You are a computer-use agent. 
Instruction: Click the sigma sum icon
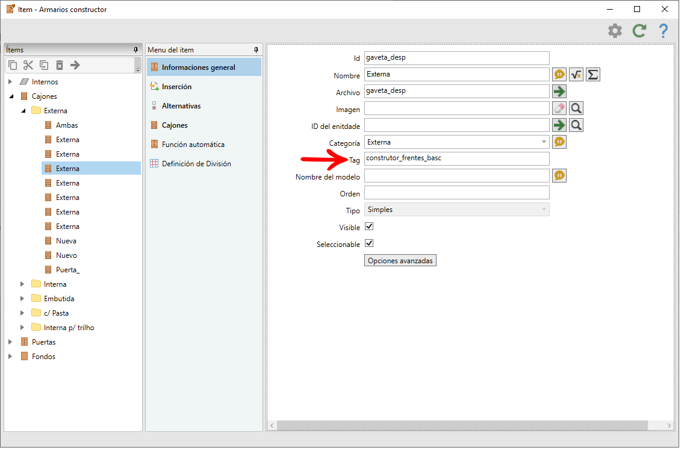pyautogui.click(x=593, y=75)
